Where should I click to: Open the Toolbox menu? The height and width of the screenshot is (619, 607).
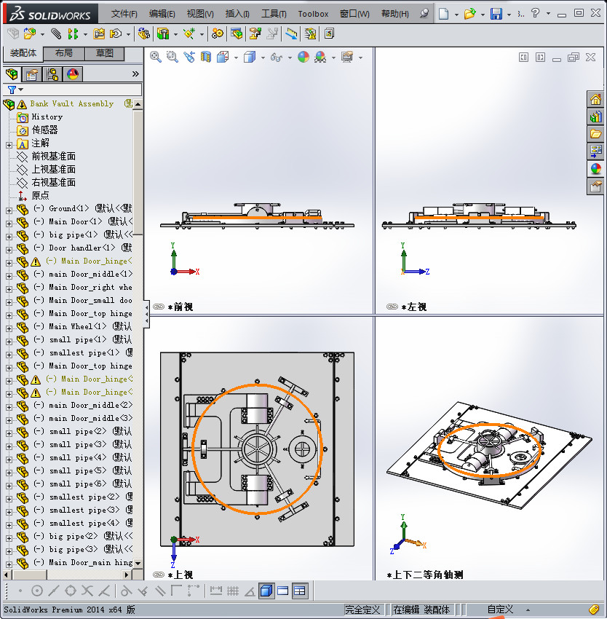313,14
